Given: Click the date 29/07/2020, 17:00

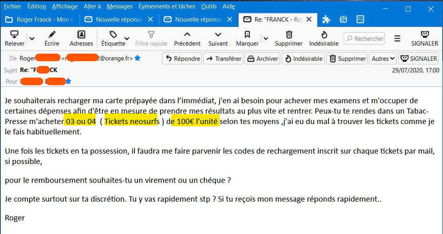Looking at the screenshot, I should click(x=416, y=70).
